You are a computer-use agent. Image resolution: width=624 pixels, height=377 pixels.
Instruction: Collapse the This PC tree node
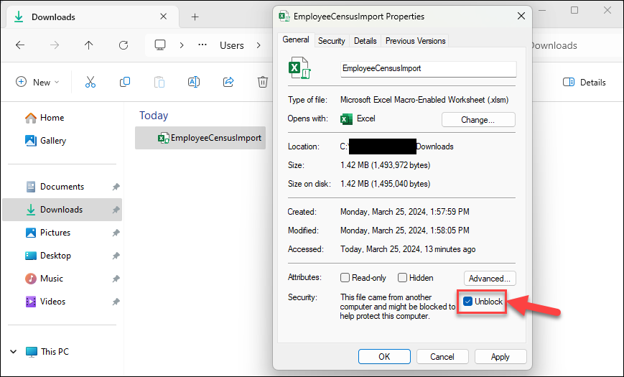coord(13,352)
